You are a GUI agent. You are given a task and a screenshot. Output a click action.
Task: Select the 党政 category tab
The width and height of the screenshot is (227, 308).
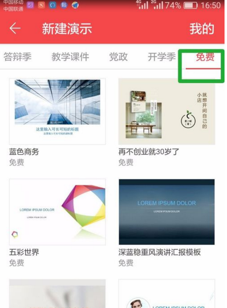pyautogui.click(x=119, y=57)
